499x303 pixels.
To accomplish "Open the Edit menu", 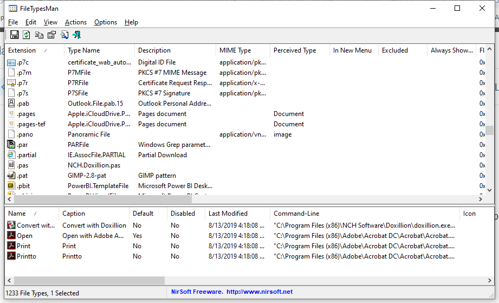I will pyautogui.click(x=31, y=22).
